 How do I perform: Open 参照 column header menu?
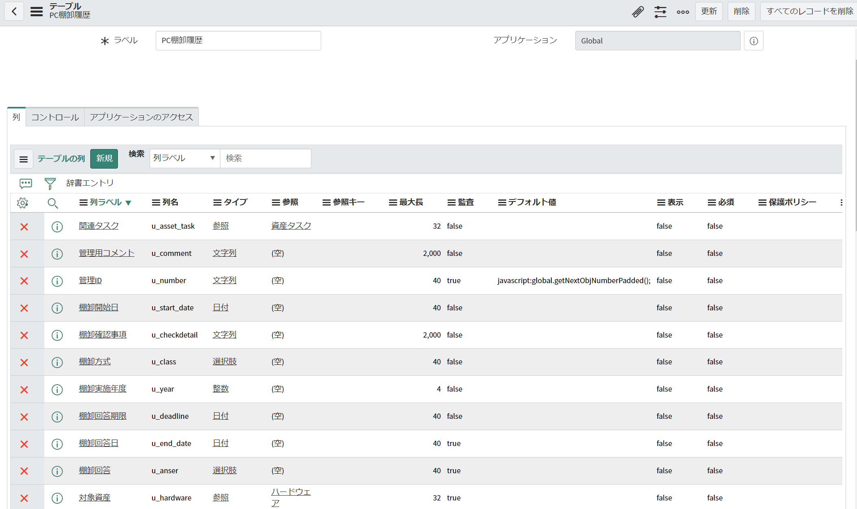(276, 202)
